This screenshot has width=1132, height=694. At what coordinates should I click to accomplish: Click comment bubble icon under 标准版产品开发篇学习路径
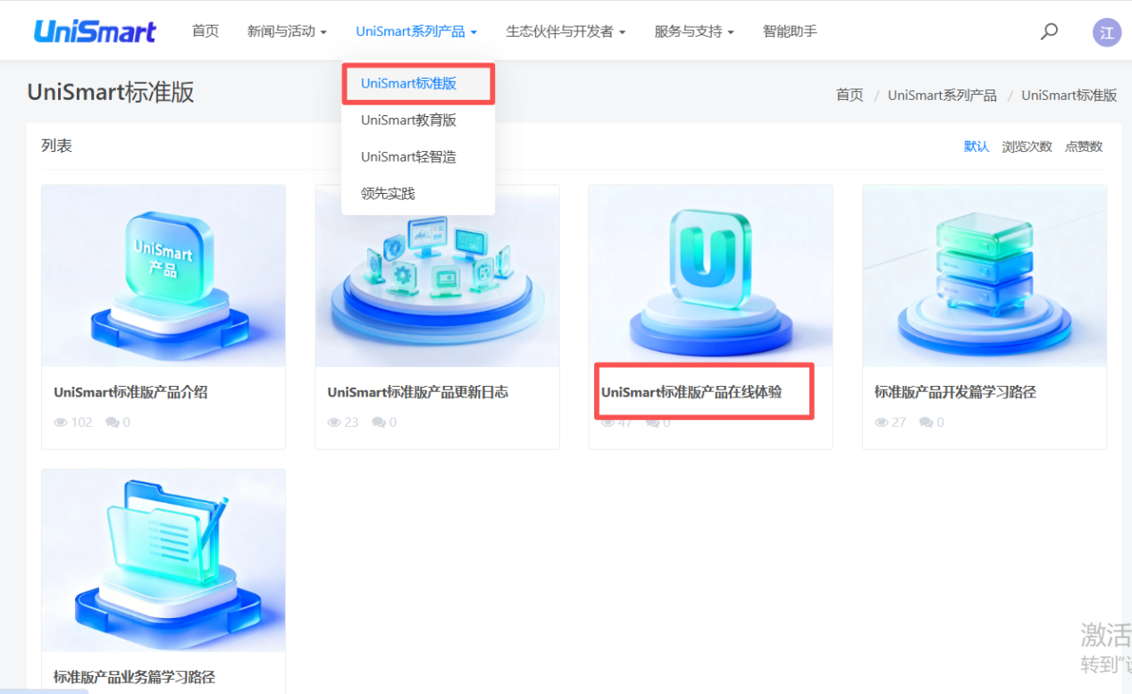click(927, 422)
